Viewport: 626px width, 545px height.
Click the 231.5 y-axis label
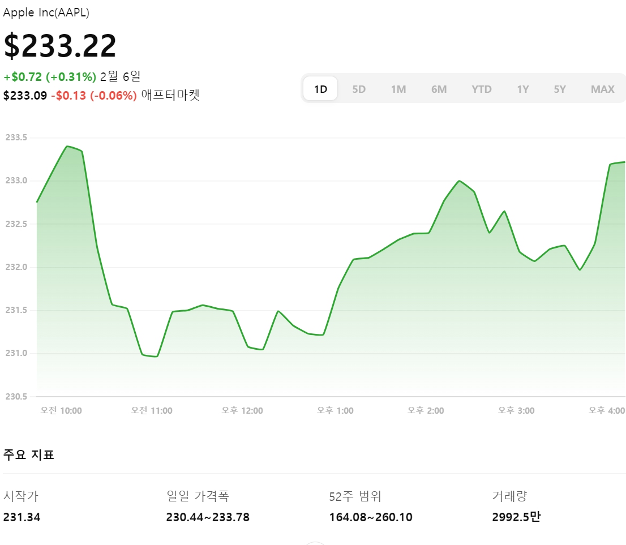pyautogui.click(x=16, y=310)
